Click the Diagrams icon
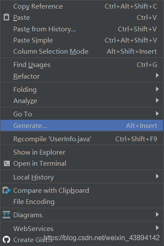This screenshot has width=164, height=246. (6, 215)
